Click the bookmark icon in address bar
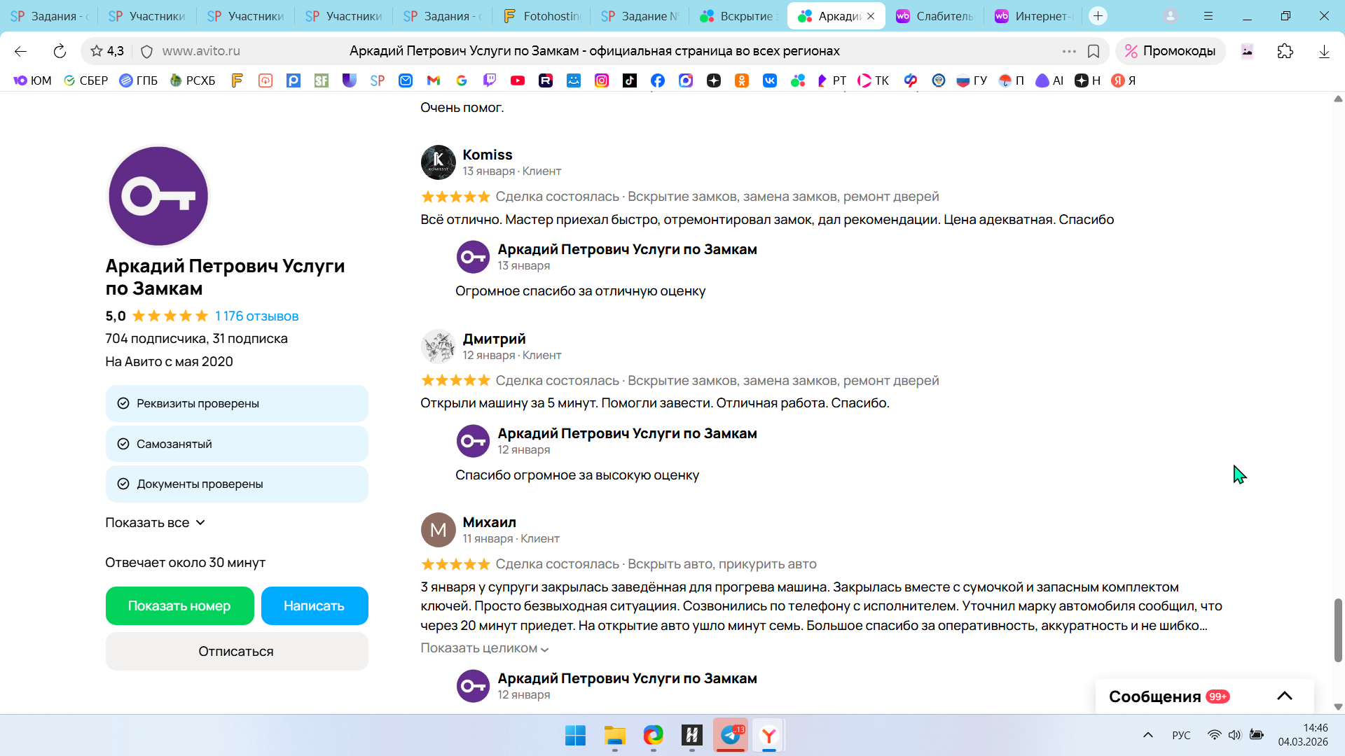This screenshot has height=756, width=1345. tap(1094, 51)
